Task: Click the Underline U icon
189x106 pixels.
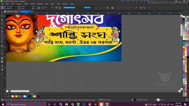Action: [107, 8]
